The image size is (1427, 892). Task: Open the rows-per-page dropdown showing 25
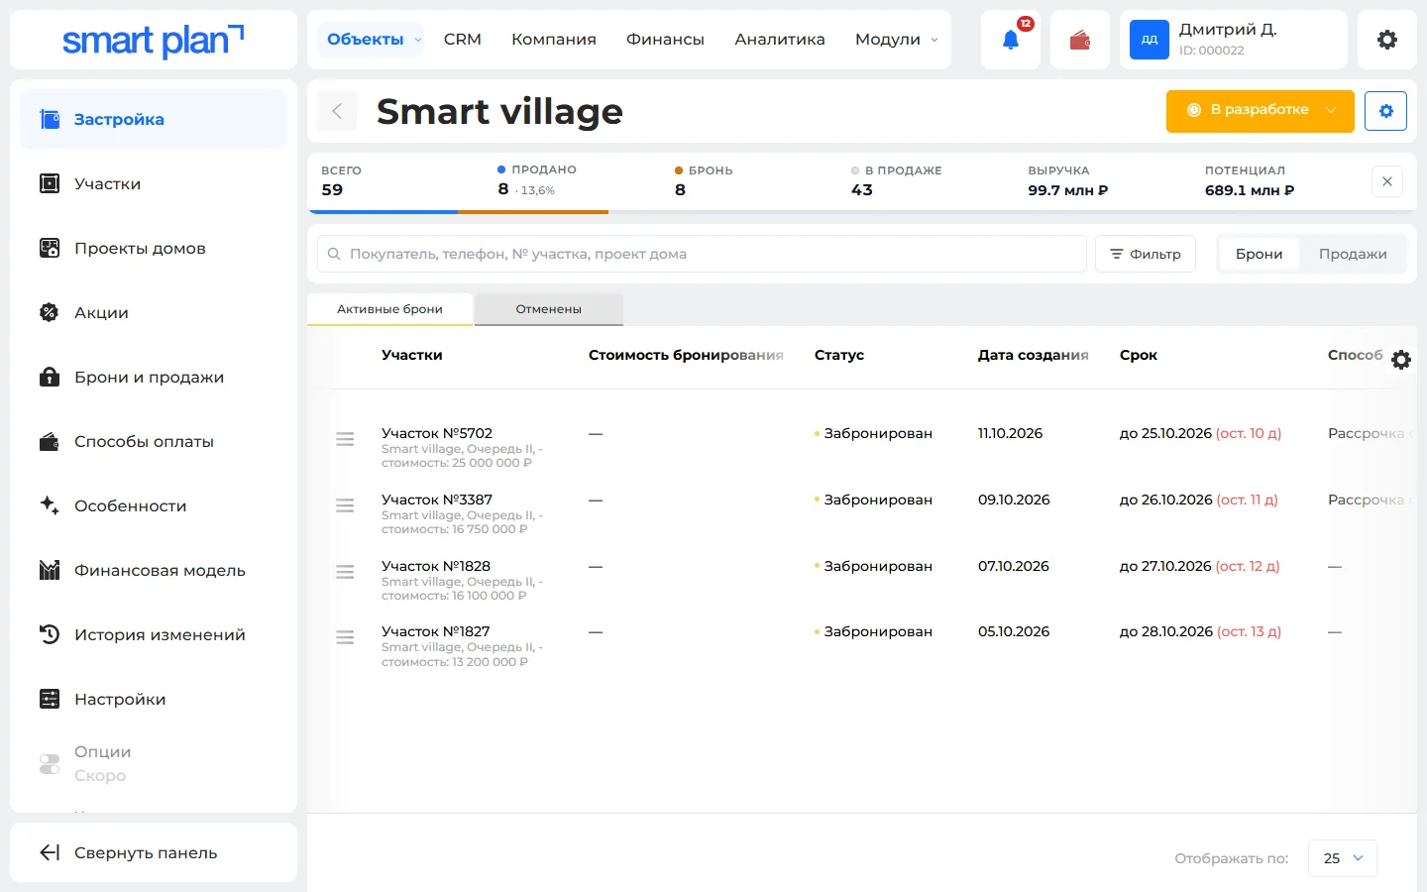click(1343, 858)
